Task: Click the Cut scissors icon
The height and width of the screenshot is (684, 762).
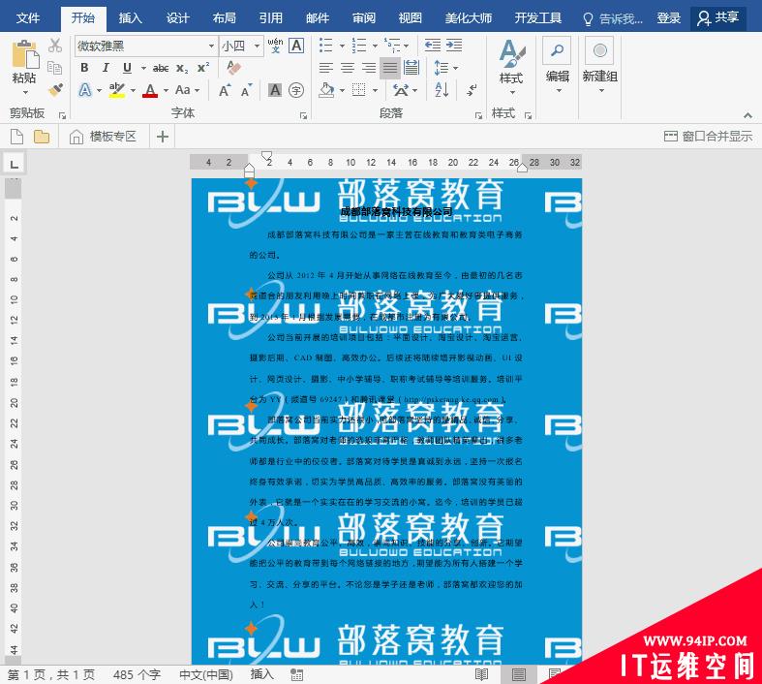Action: (55, 46)
